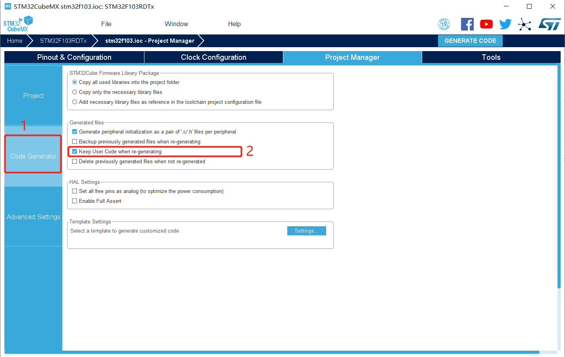Switch to Clock Configuration tab
This screenshot has width=565, height=357.
pos(213,57)
